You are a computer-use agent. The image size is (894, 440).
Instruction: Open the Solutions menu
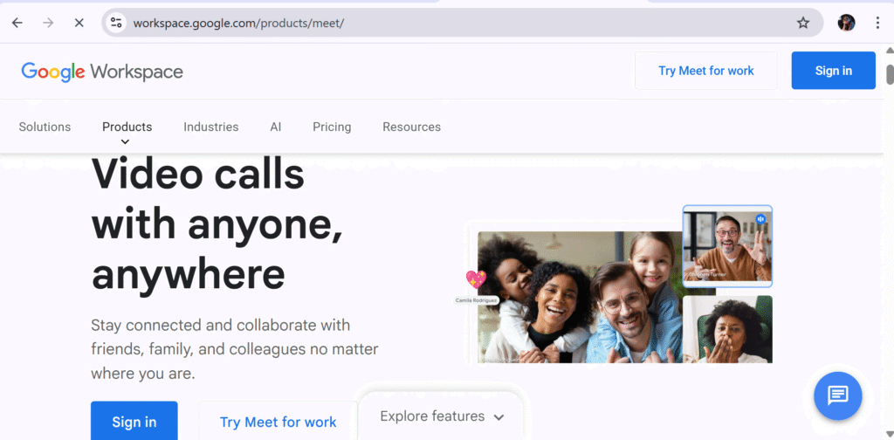[x=45, y=127]
